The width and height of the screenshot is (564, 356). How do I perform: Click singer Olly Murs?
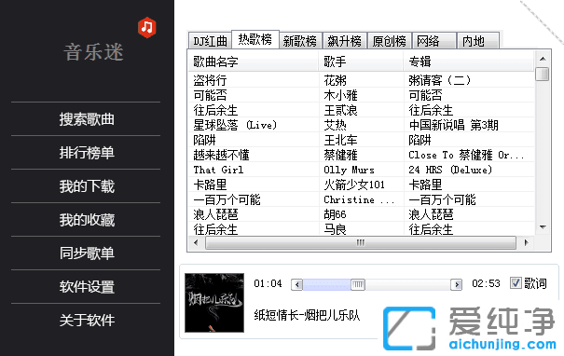349,170
